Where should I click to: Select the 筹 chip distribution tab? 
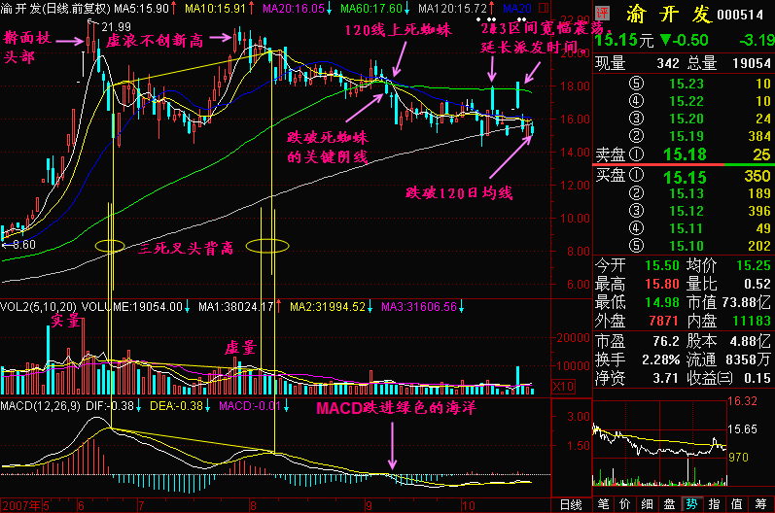click(758, 504)
